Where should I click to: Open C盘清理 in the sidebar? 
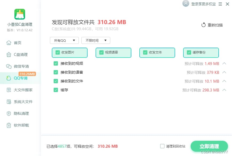pyautogui.click(x=20, y=55)
